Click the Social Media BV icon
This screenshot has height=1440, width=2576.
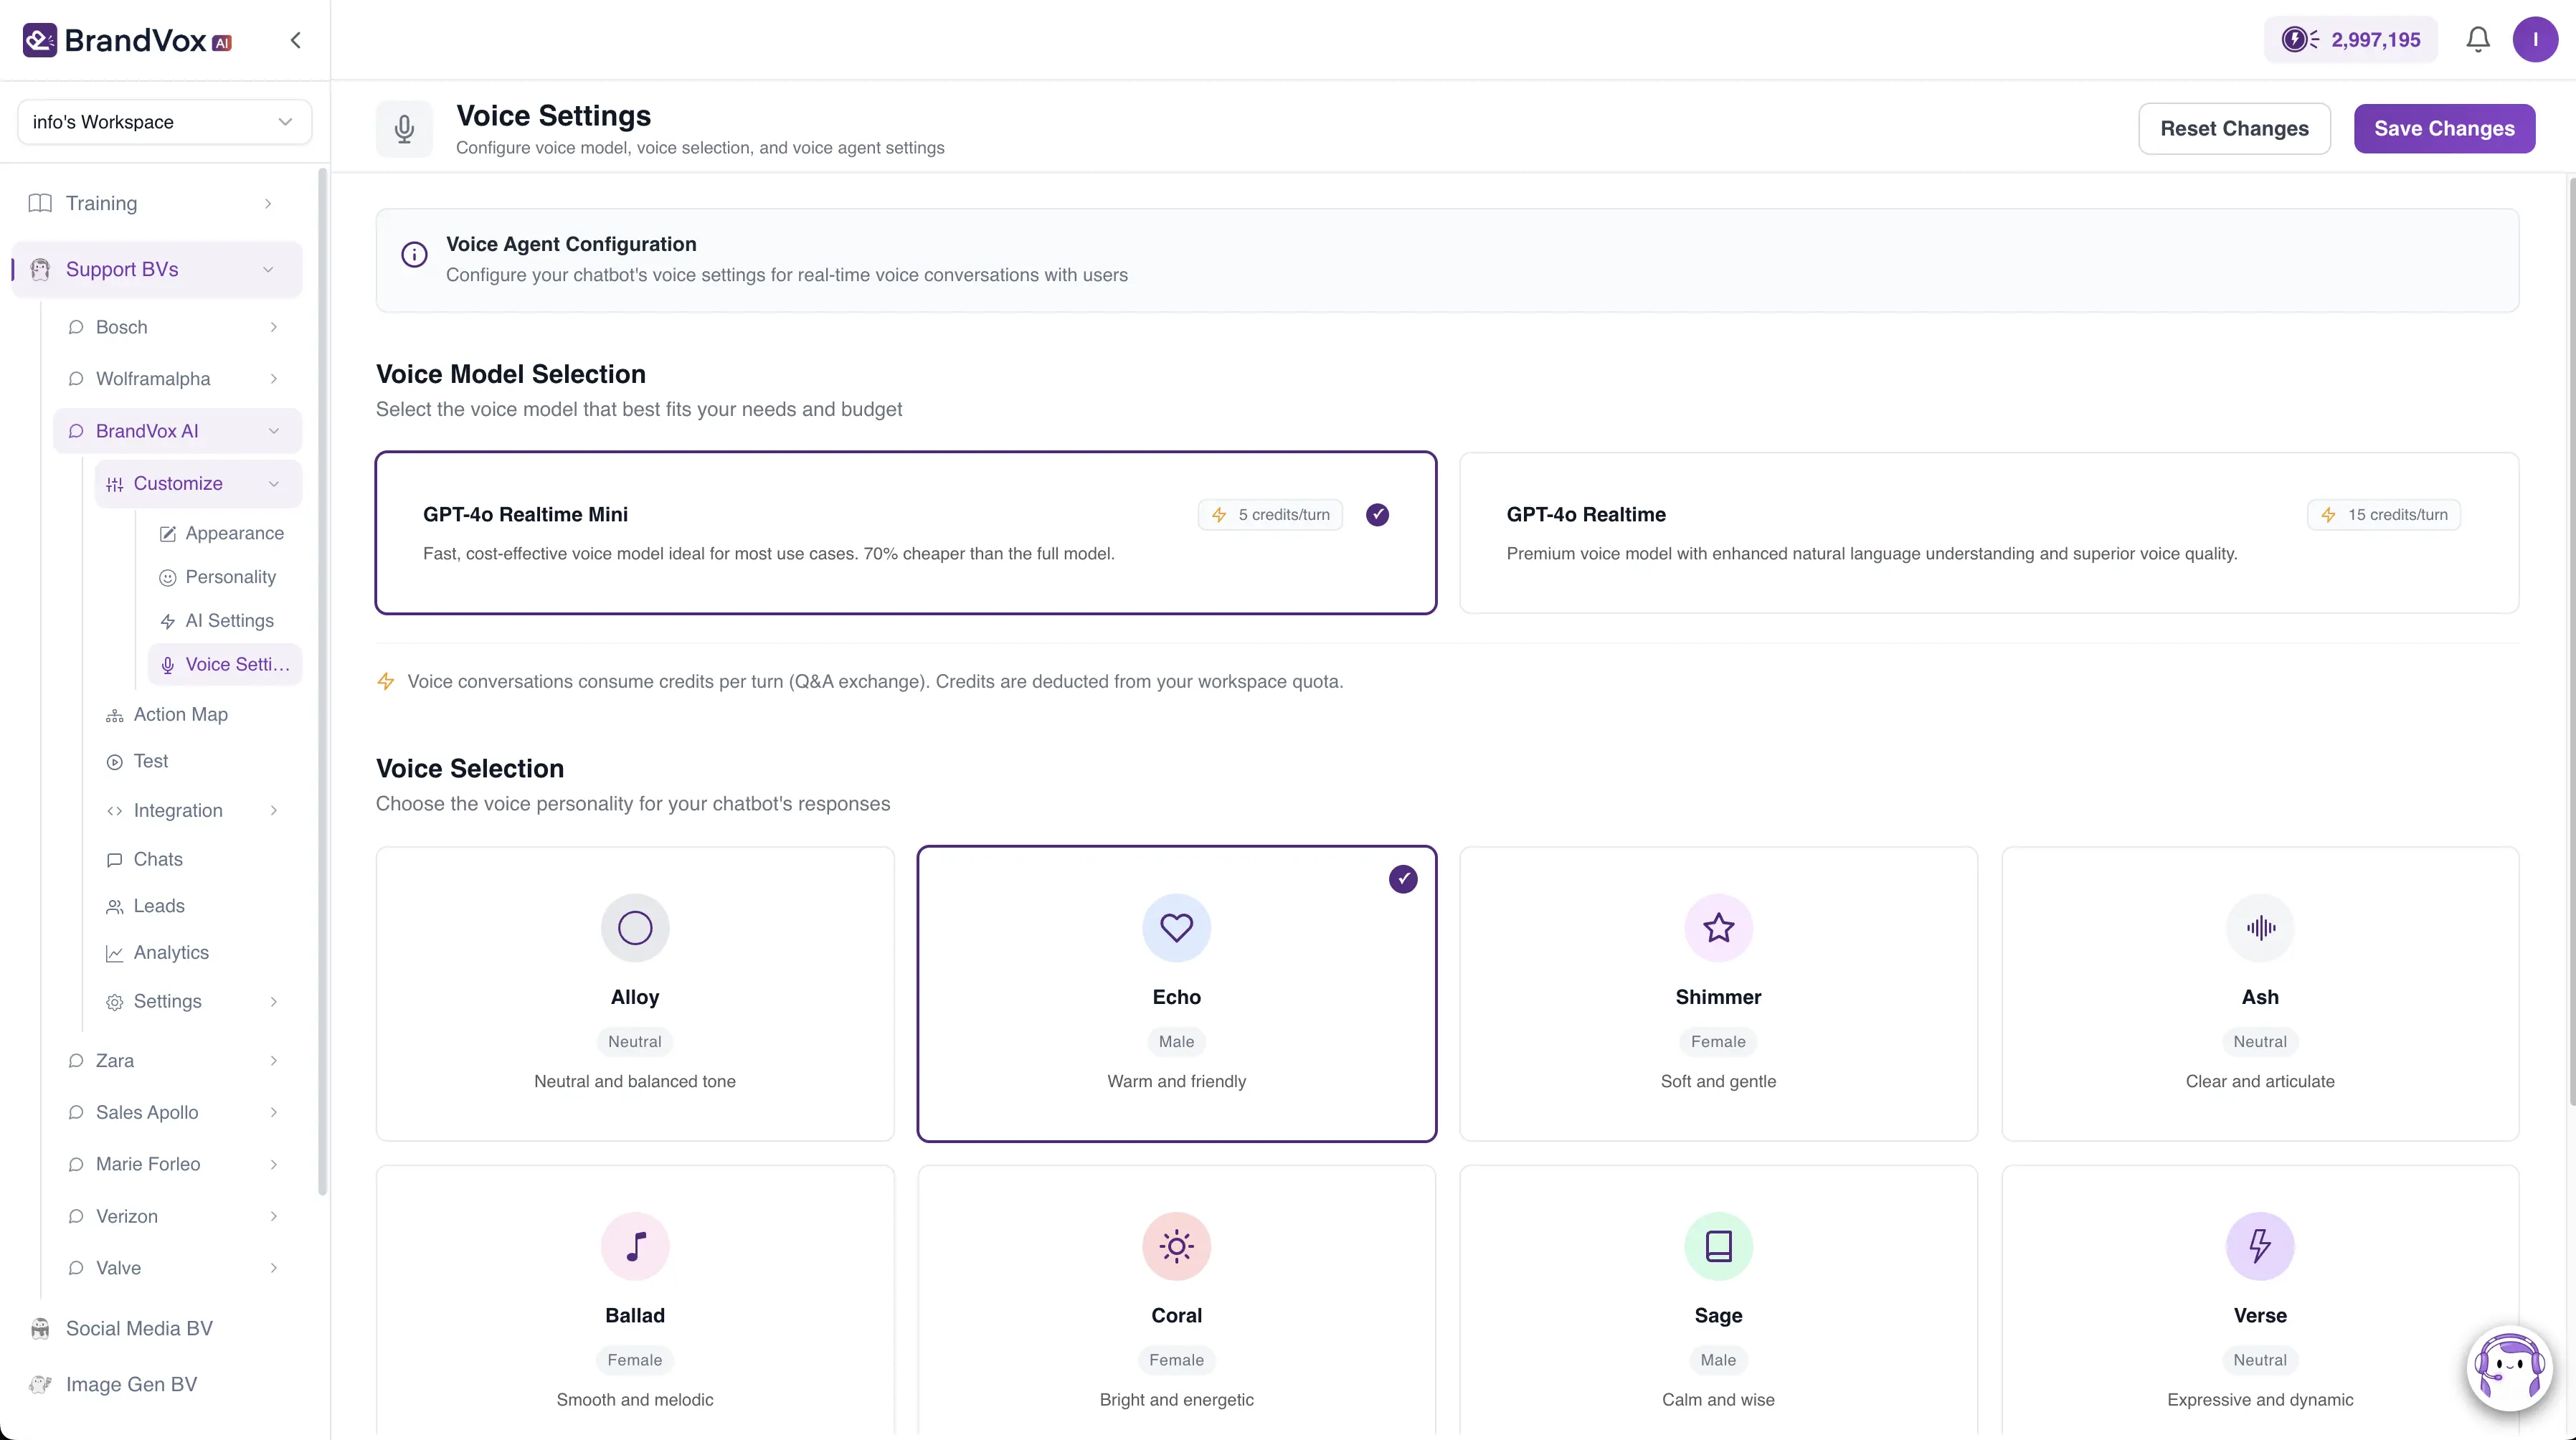40,1329
